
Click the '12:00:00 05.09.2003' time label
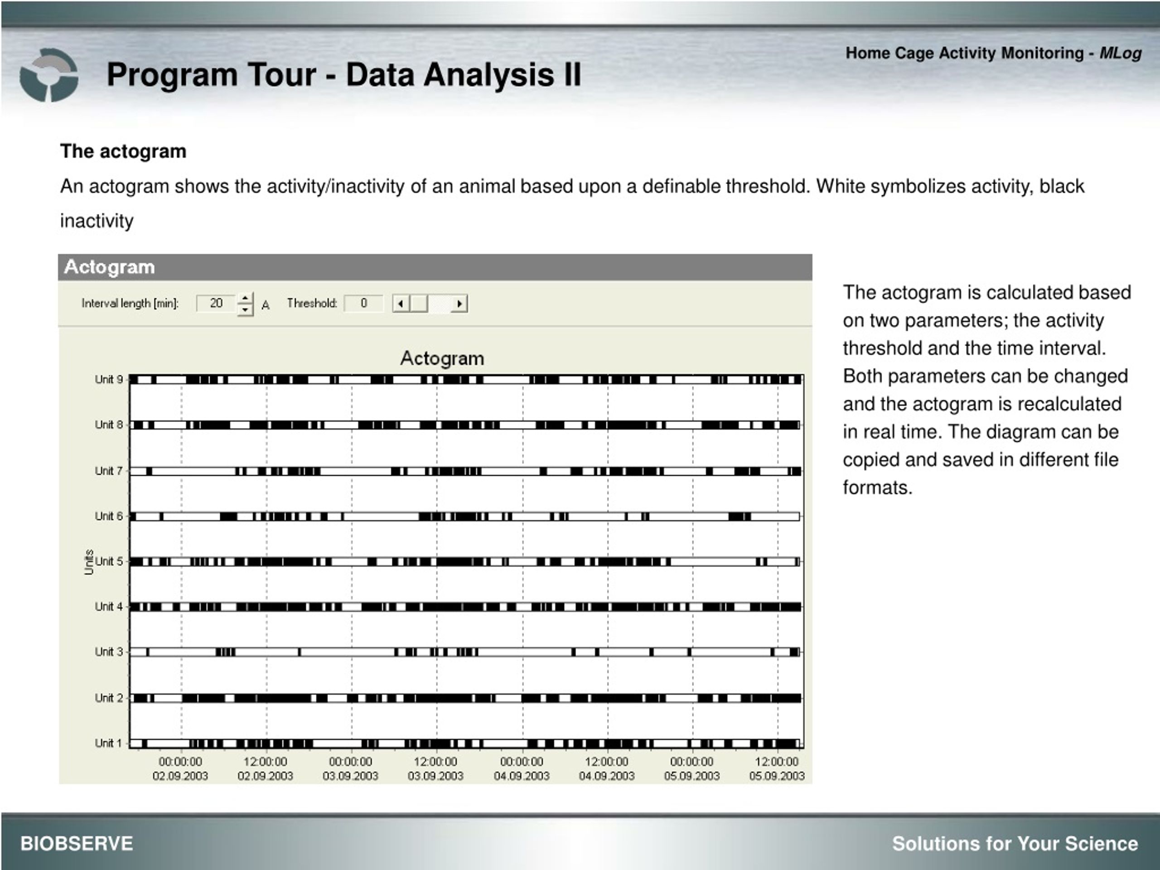coord(777,768)
